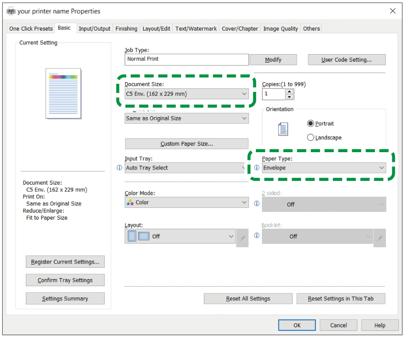Select Landscape orientation
Image resolution: width=404 pixels, height=337 pixels.
pos(310,138)
